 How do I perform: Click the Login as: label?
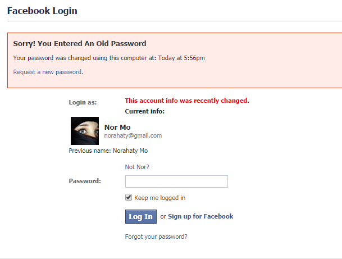tap(83, 102)
